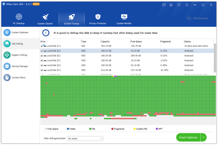Sort by the Fragments column header
218x145 pixels.
[x=166, y=42]
